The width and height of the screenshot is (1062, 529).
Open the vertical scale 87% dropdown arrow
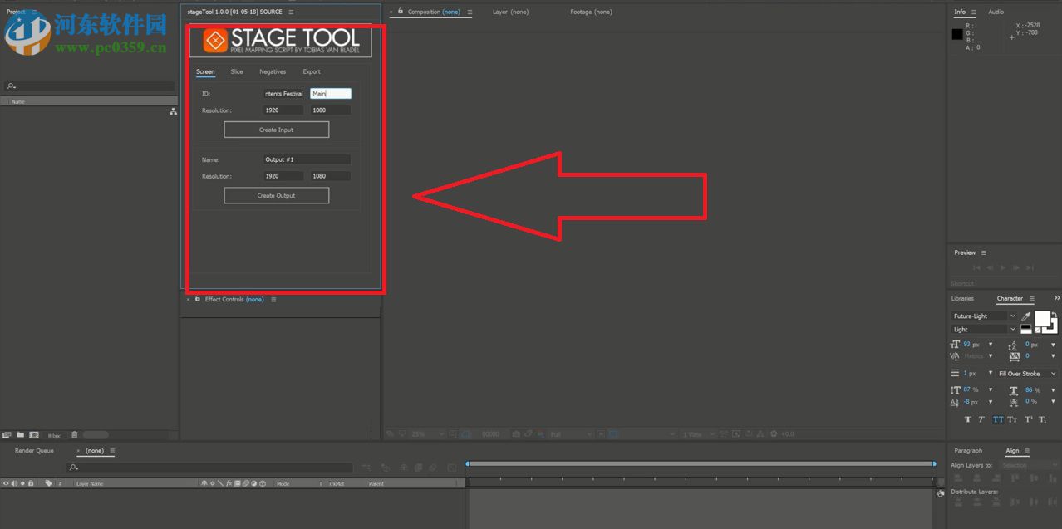(x=991, y=390)
